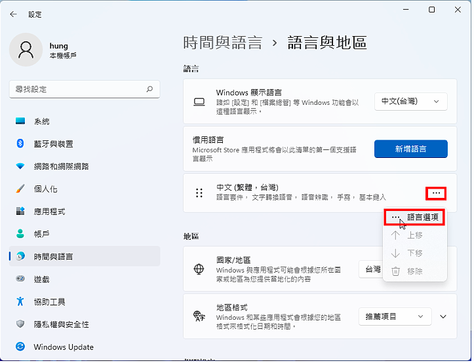The image size is (474, 363).
Task: Open 隱私權與安全性 in the sidebar
Action: click(x=85, y=324)
